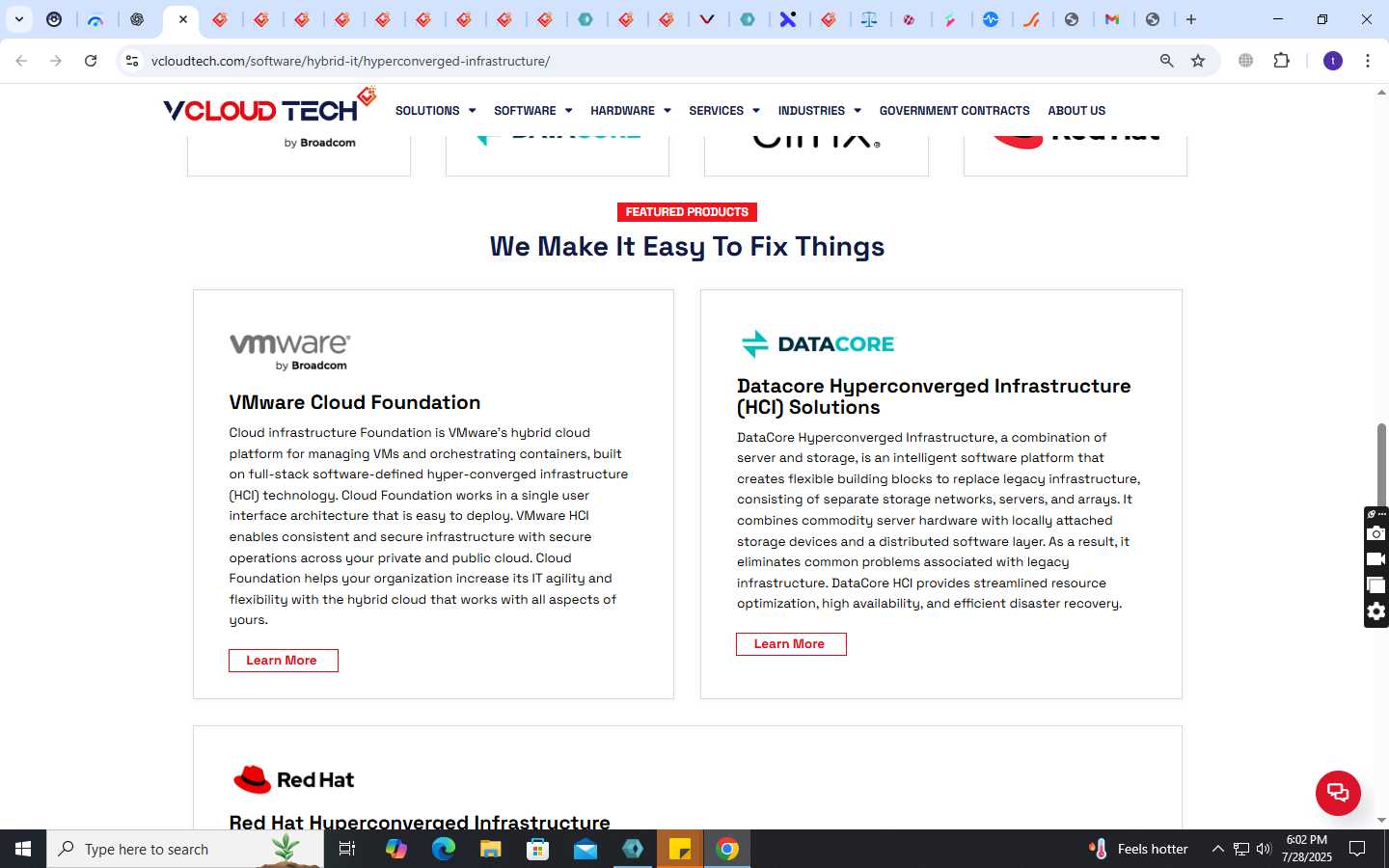Click the scrollbar down arrow
Image resolution: width=1389 pixels, height=868 pixels.
tap(1381, 820)
